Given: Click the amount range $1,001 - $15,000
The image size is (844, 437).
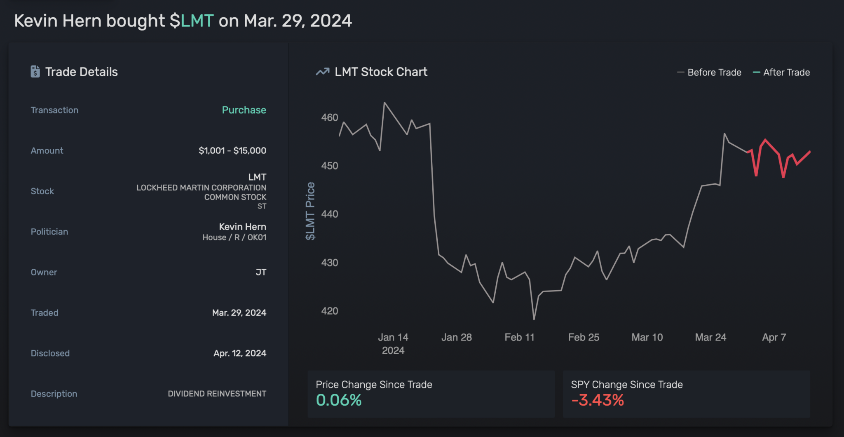Looking at the screenshot, I should (x=232, y=150).
